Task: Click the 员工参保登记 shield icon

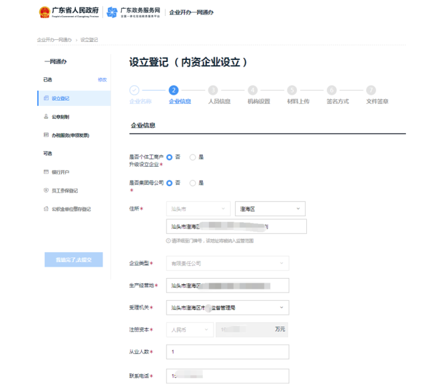Action: pyautogui.click(x=46, y=190)
